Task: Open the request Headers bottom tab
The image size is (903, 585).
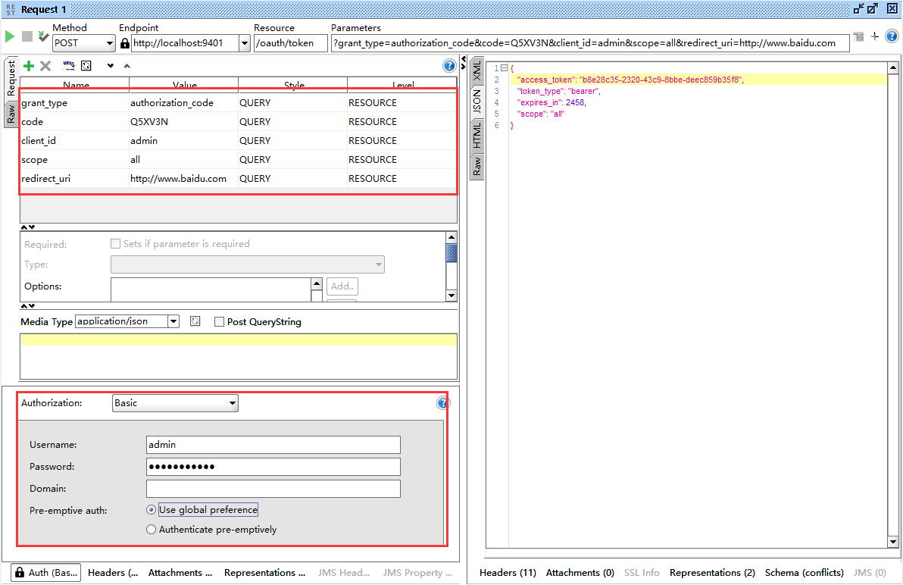Action: click(113, 573)
